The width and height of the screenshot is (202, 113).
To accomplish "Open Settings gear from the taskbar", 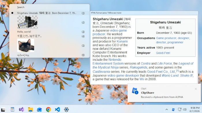I will (x=66, y=110).
